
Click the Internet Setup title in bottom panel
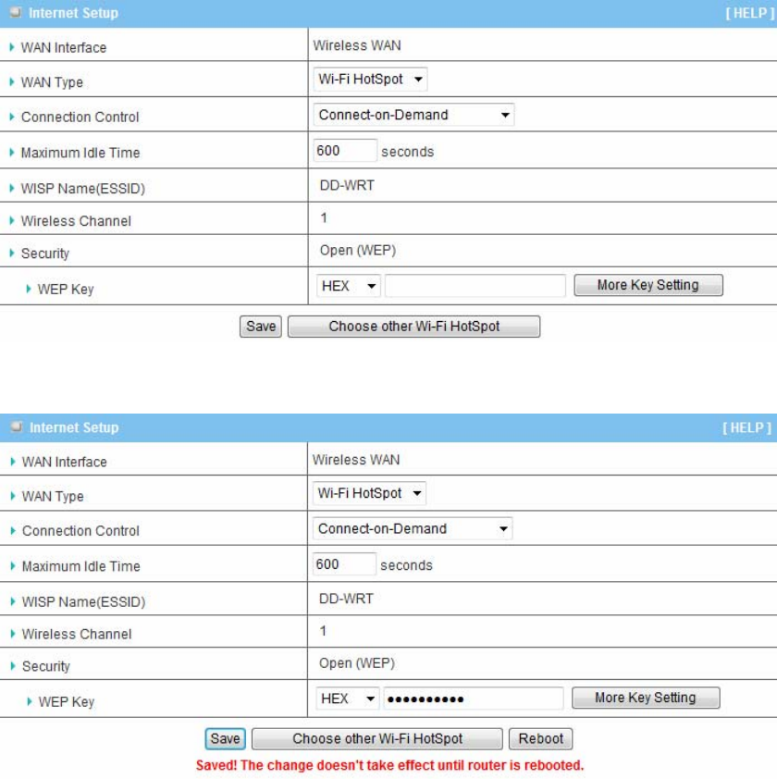[74, 427]
